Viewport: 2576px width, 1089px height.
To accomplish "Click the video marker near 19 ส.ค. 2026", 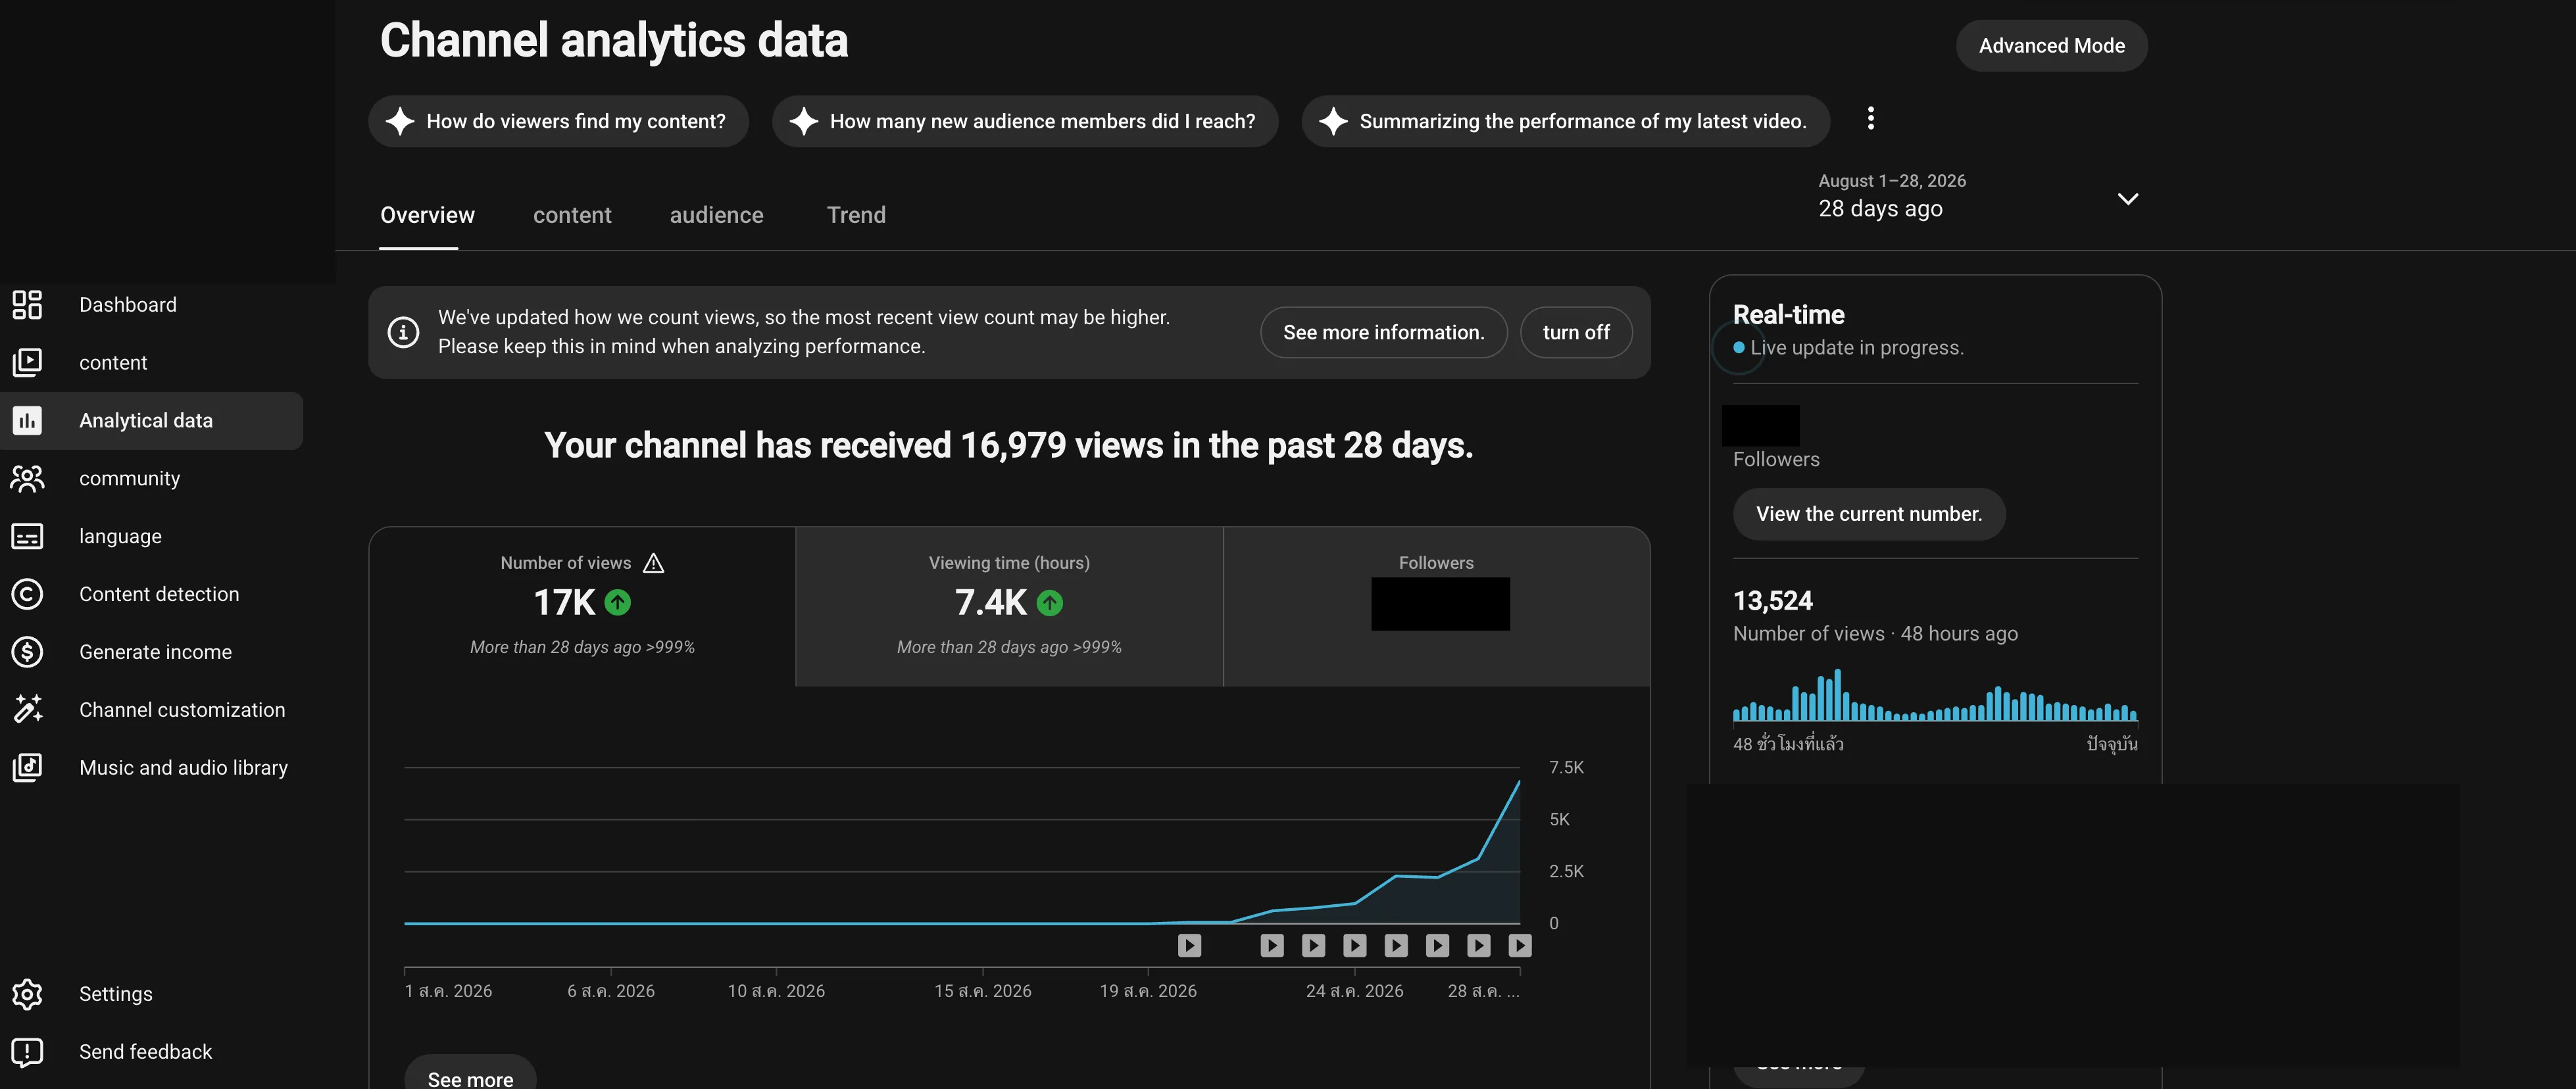I will [x=1189, y=946].
